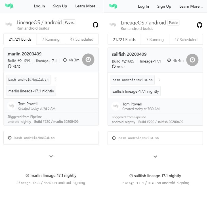Click Log In in the left header
208x197 pixels.
pos(39,6)
